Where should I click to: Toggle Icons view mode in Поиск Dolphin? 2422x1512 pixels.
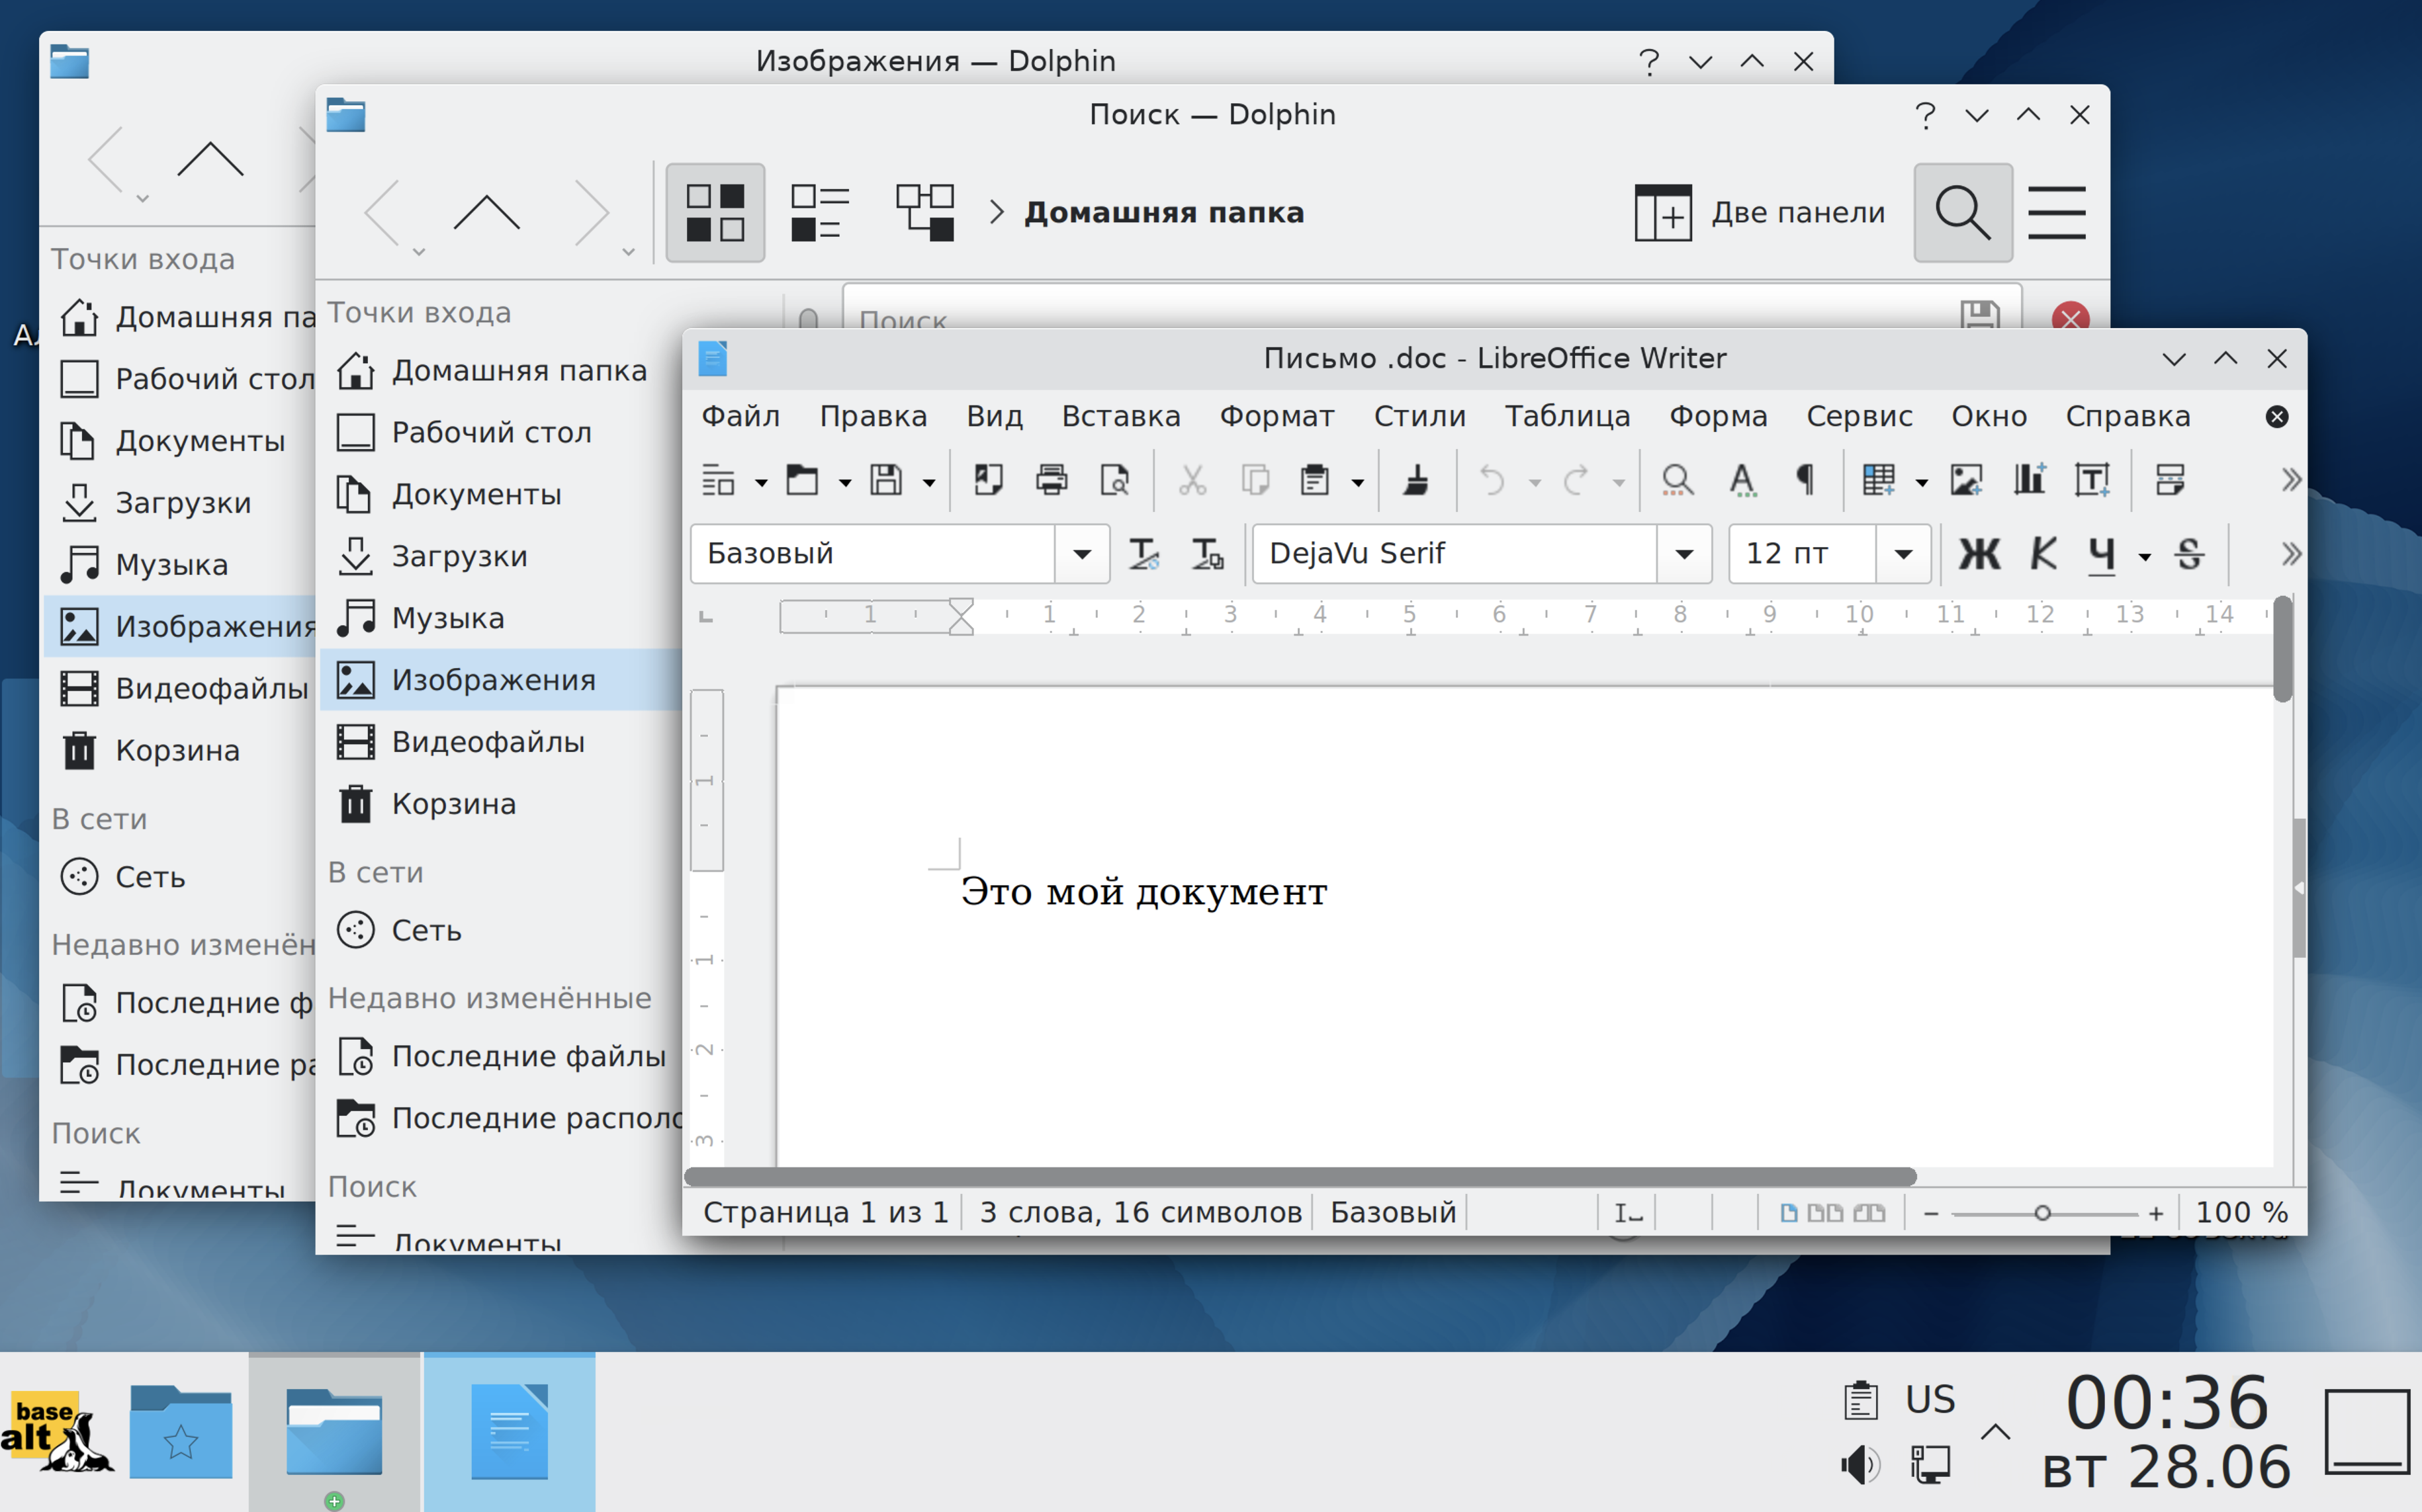coord(715,213)
